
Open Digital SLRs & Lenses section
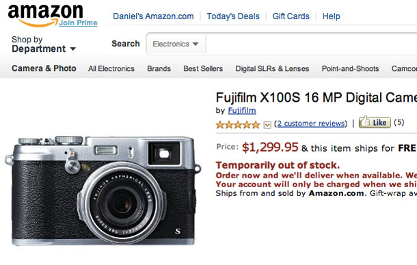click(x=272, y=68)
